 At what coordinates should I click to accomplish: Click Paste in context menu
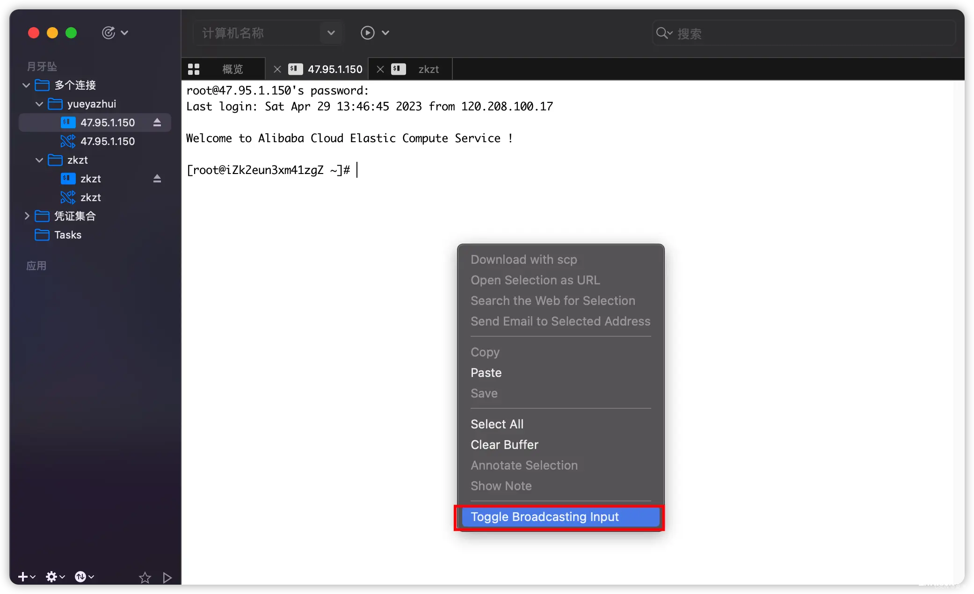tap(487, 373)
